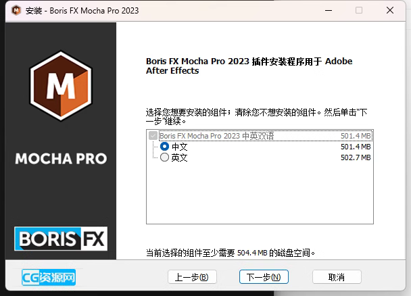Select the 英文 radio button

pos(165,157)
